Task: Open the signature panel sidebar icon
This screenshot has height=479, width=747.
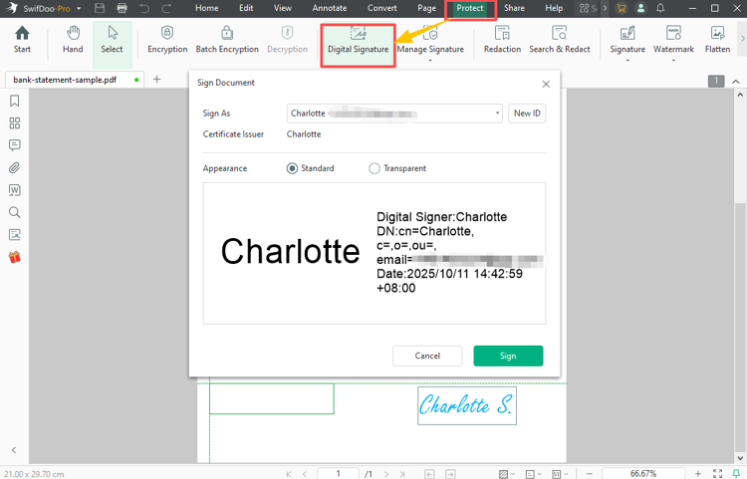Action: [15, 235]
